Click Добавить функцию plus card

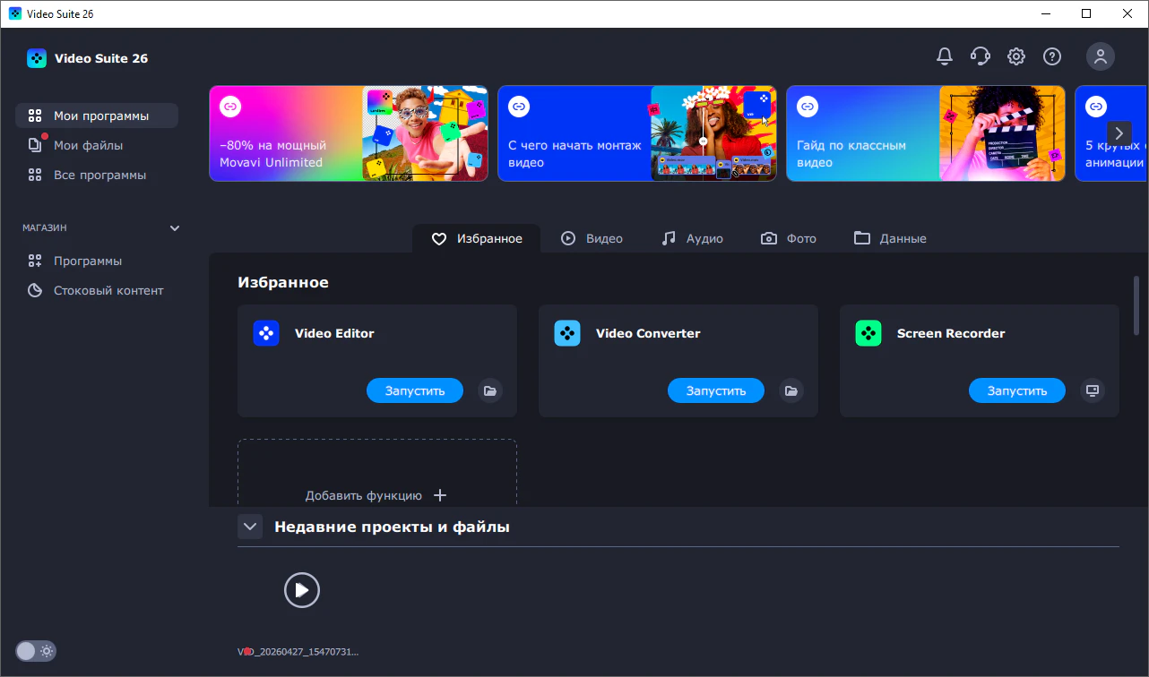tap(377, 473)
